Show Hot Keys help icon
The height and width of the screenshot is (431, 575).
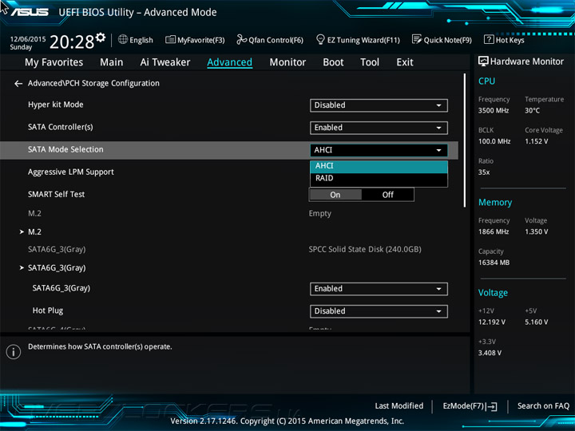pos(489,40)
